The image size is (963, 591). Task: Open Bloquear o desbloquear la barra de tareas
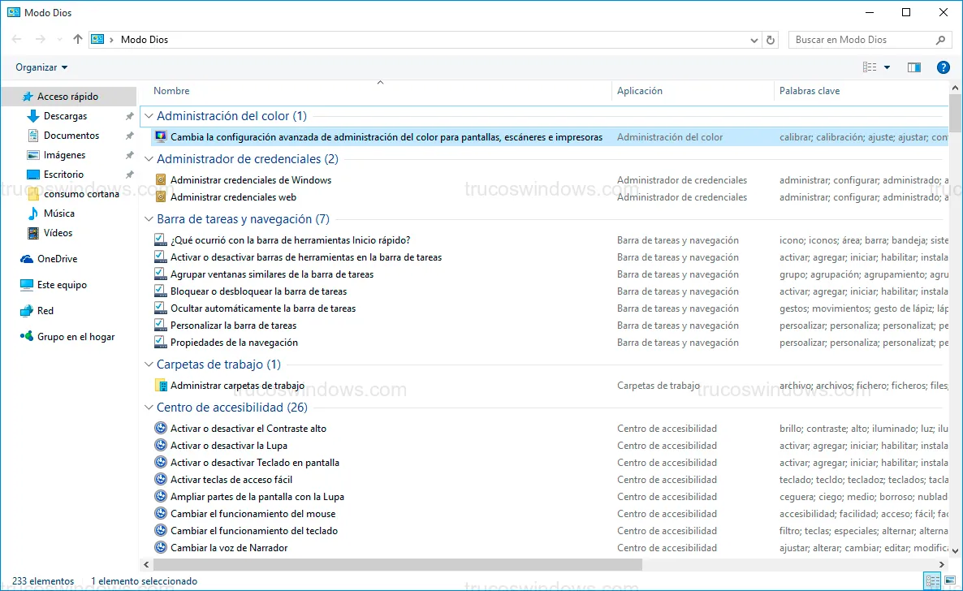tap(258, 291)
